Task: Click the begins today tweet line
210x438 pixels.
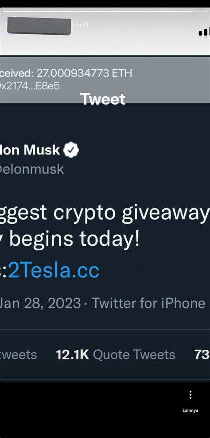Action: click(70, 238)
